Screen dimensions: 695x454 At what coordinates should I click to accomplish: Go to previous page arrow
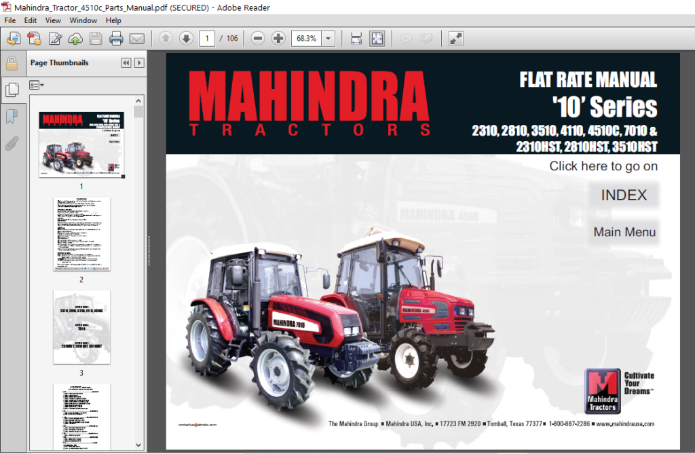click(166, 39)
